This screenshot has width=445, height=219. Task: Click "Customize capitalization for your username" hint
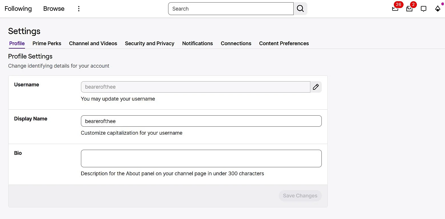click(131, 133)
